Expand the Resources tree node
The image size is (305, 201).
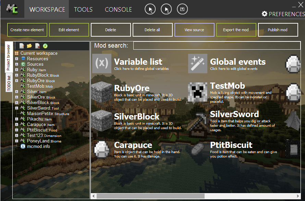coord(16,59)
